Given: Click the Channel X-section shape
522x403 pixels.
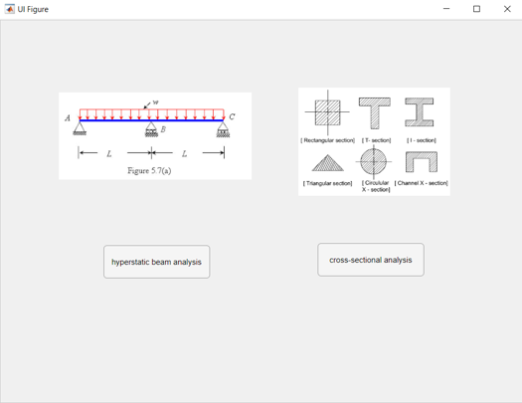Looking at the screenshot, I should [x=422, y=162].
